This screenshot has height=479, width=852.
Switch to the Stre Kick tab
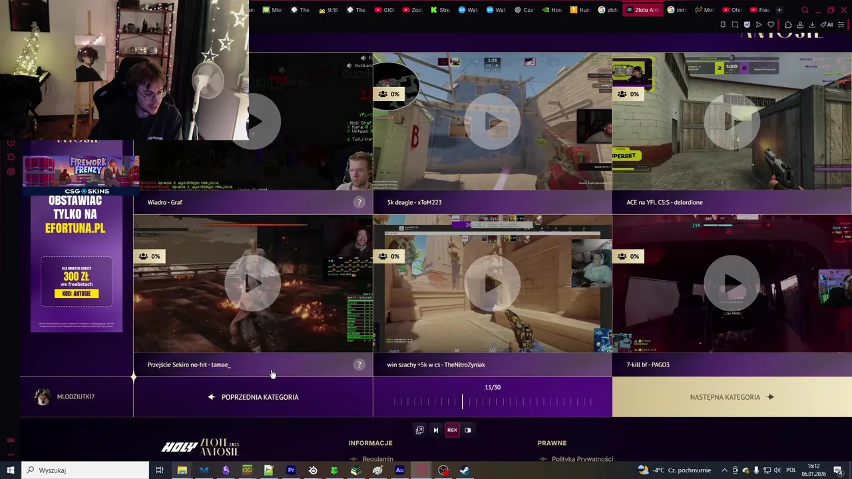click(x=441, y=10)
